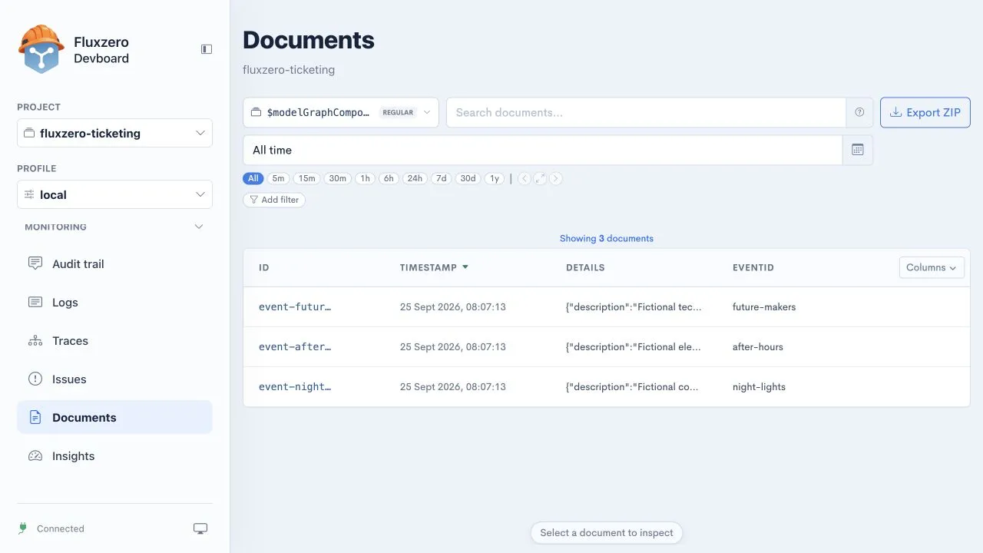983x553 pixels.
Task: Shift time range back with left arrow
Action: pyautogui.click(x=525, y=178)
